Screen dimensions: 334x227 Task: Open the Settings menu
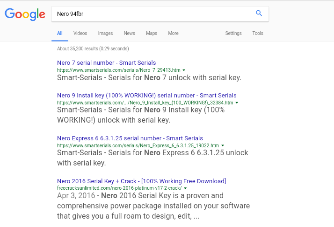pos(233,34)
